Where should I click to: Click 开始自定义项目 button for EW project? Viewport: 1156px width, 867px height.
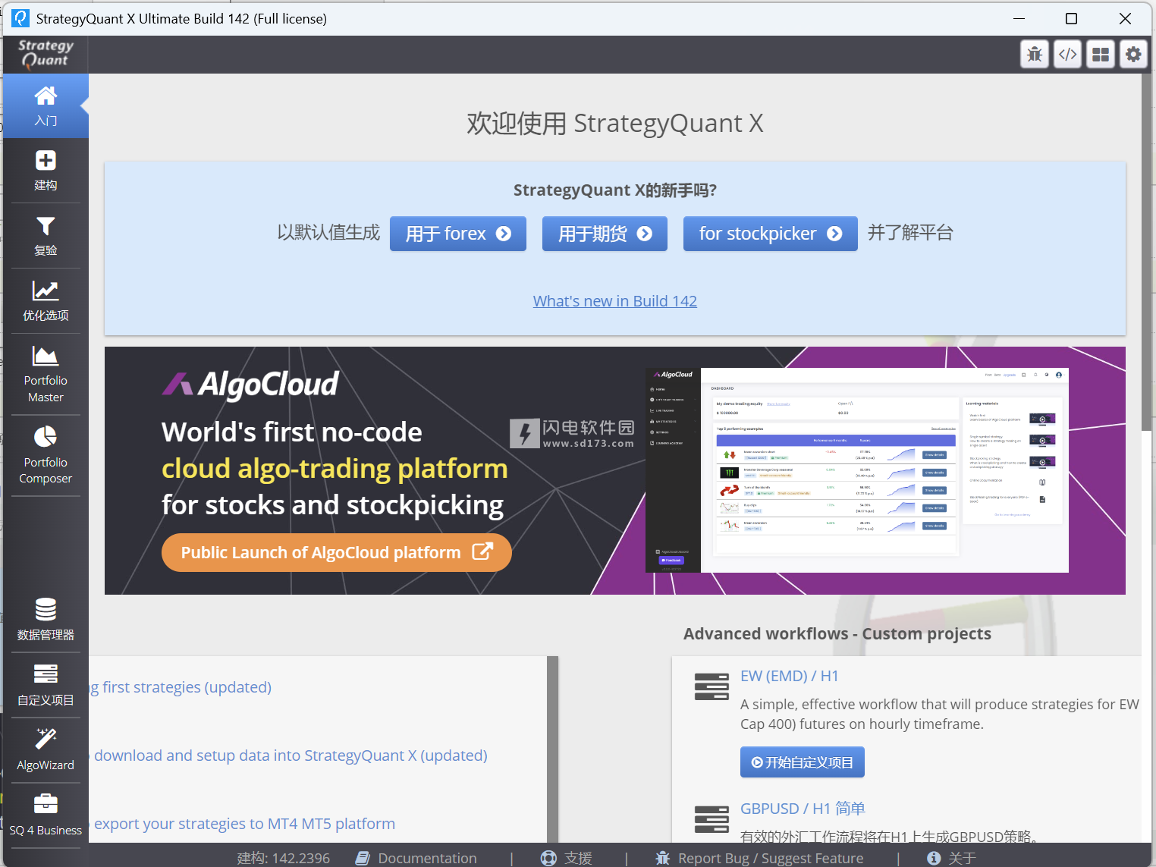[x=803, y=762]
